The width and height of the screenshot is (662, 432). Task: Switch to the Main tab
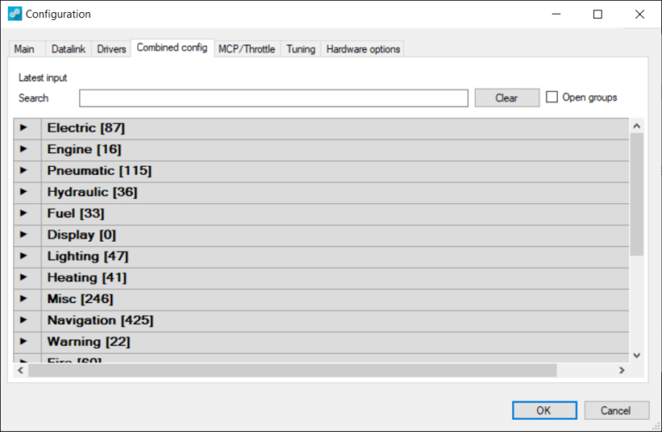point(24,49)
